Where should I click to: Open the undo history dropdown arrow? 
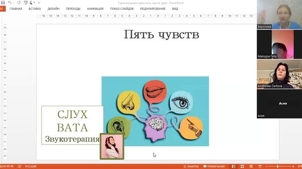(13, 3)
